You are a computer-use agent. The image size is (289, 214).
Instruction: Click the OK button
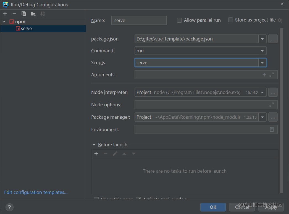(213, 207)
